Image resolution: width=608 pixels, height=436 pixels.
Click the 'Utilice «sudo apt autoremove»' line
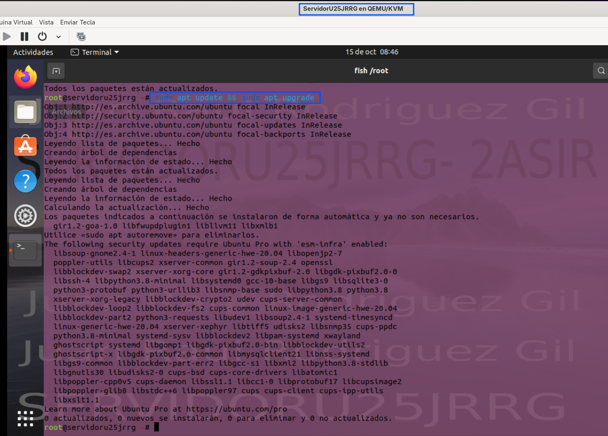[x=151, y=235]
